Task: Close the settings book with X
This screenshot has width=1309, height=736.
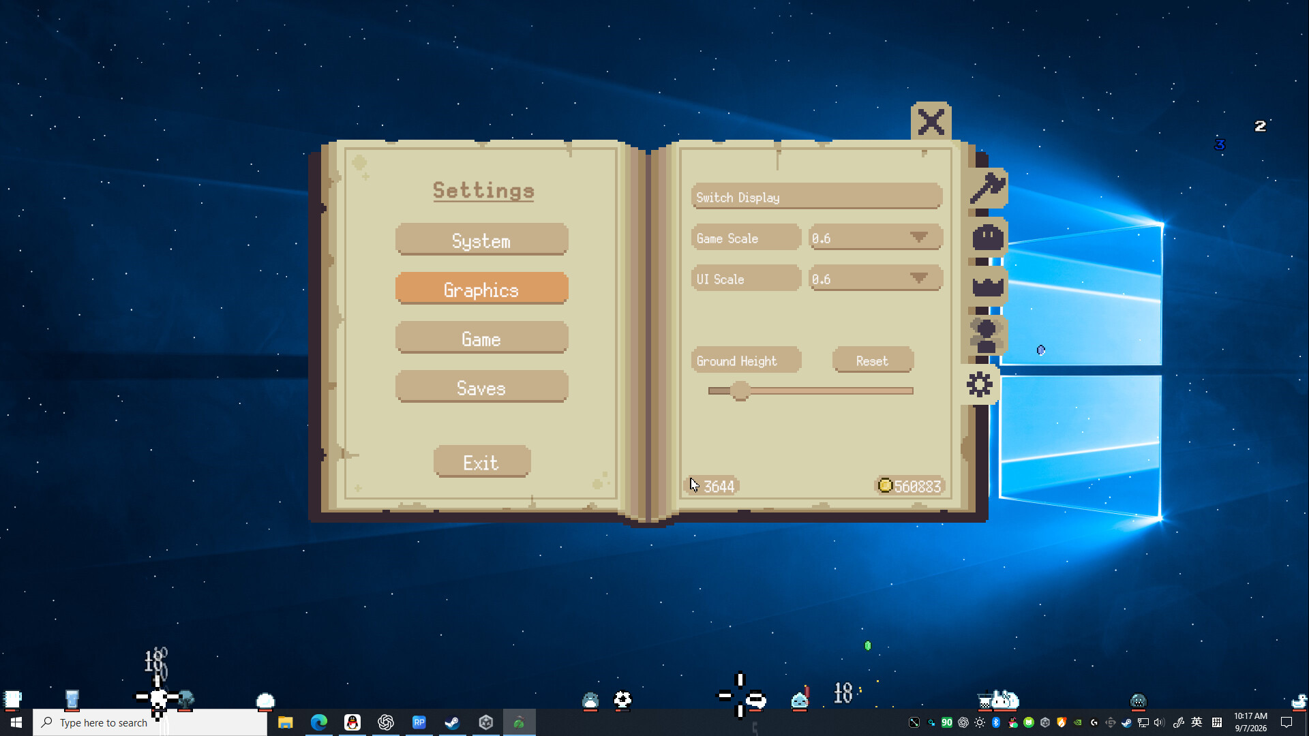Action: point(931,123)
